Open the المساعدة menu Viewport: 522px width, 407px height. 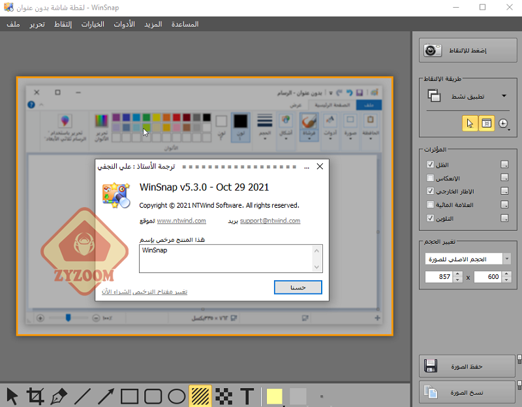tap(185, 24)
